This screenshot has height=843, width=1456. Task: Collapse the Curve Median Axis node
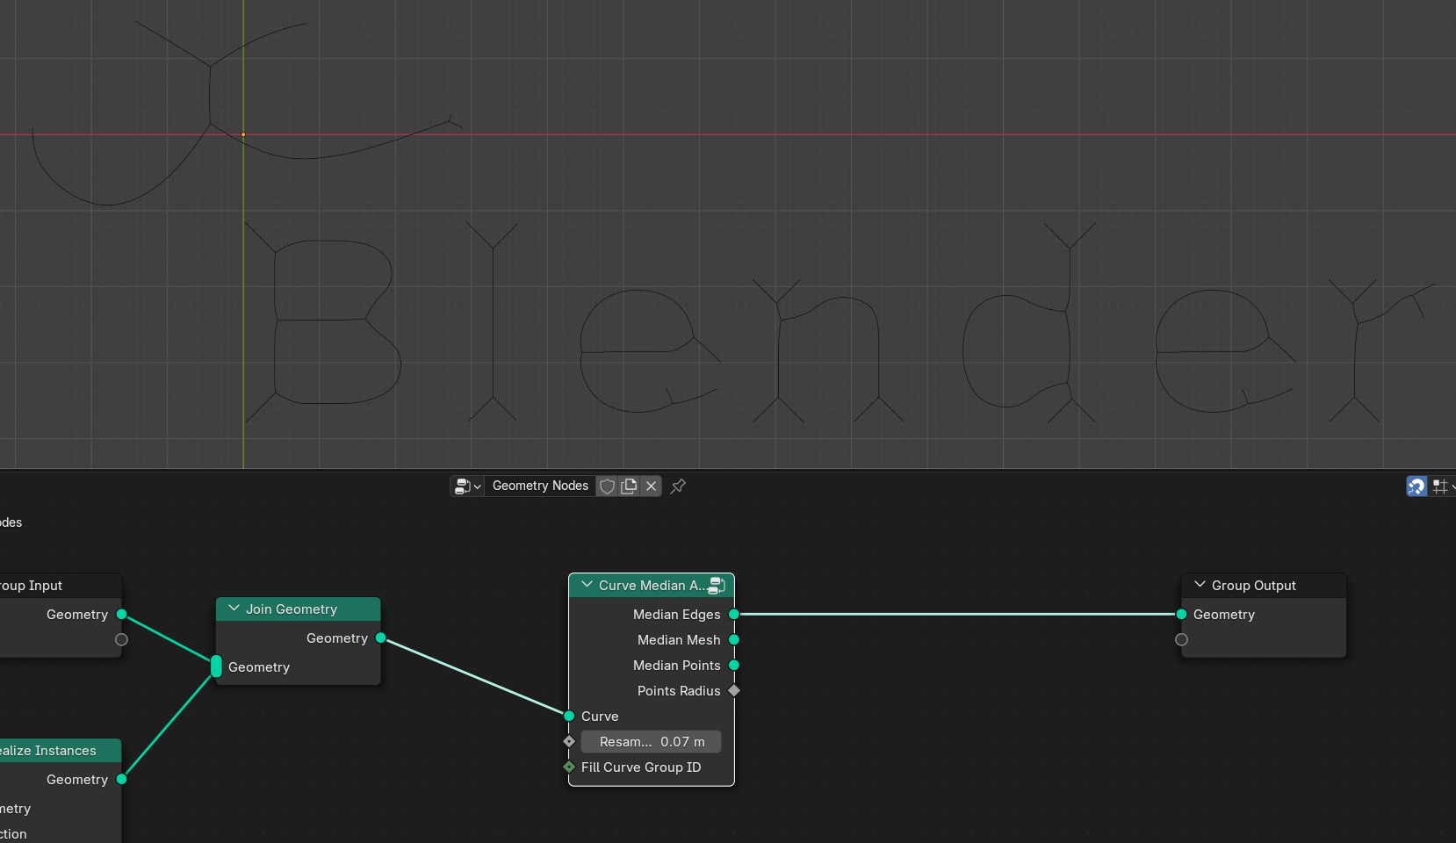(x=587, y=584)
